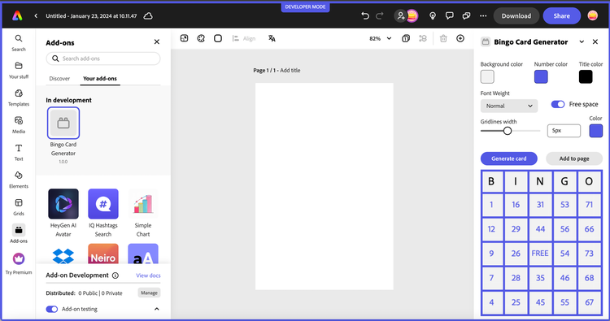The width and height of the screenshot is (610, 321).
Task: Open the user profile avatar
Action: tap(592, 15)
